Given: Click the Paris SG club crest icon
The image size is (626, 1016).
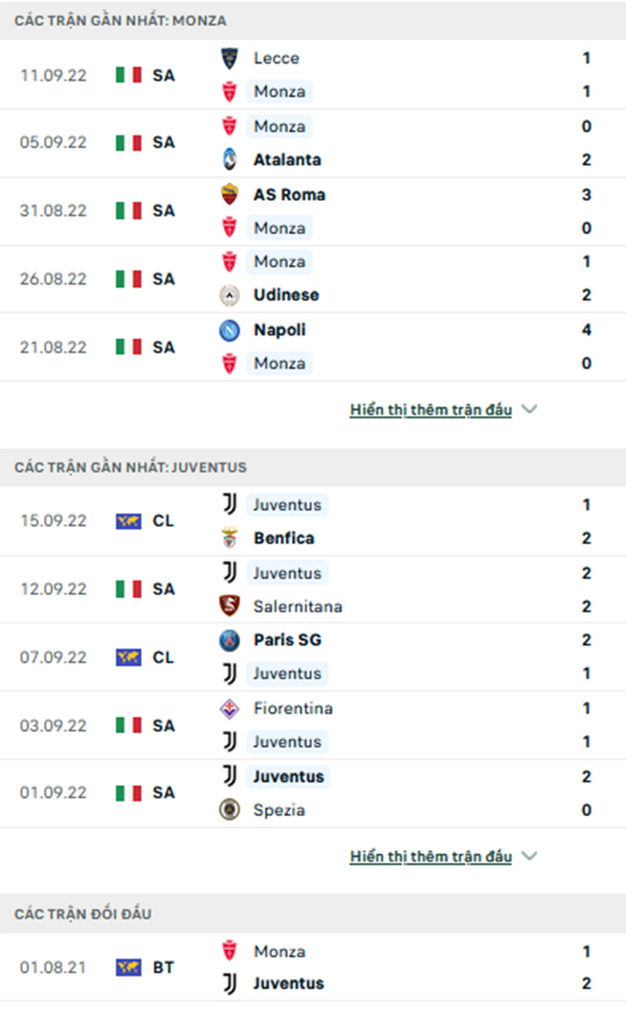Looking at the screenshot, I should 229,640.
